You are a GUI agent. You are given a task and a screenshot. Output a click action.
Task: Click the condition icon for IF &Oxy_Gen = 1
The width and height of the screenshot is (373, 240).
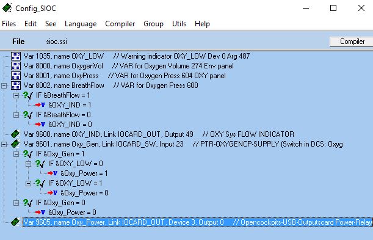tap(28, 154)
